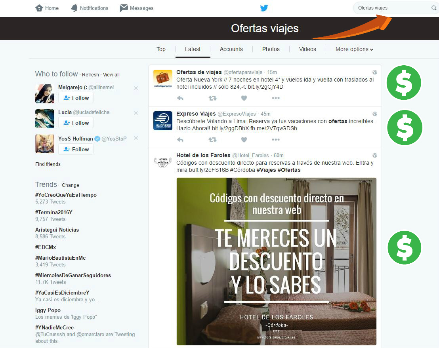Image resolution: width=439 pixels, height=348 pixels.
Task: Click globe icon on Hotel de los Faroles tweet
Action: pos(374,155)
